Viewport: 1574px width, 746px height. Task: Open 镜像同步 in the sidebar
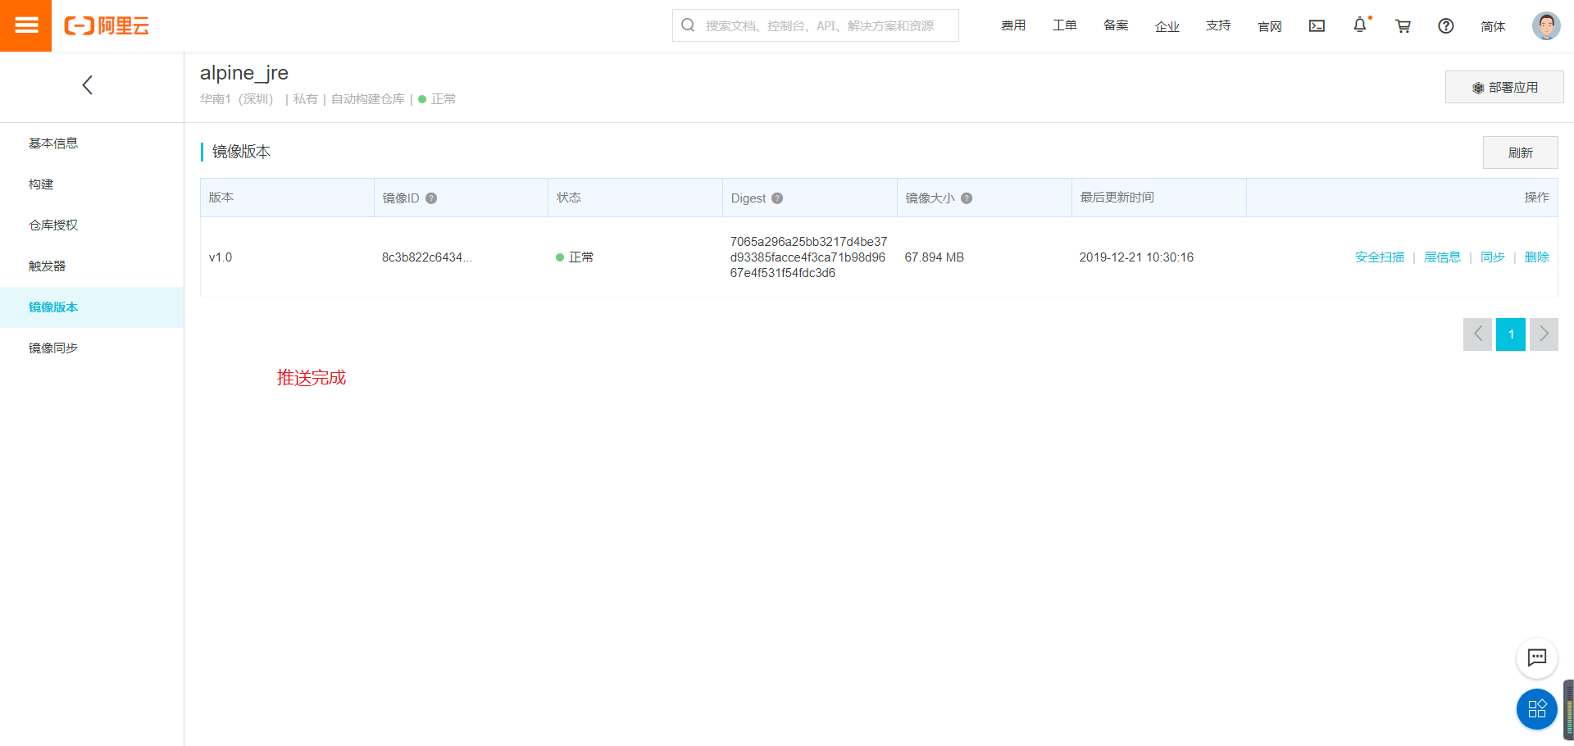tap(92, 348)
